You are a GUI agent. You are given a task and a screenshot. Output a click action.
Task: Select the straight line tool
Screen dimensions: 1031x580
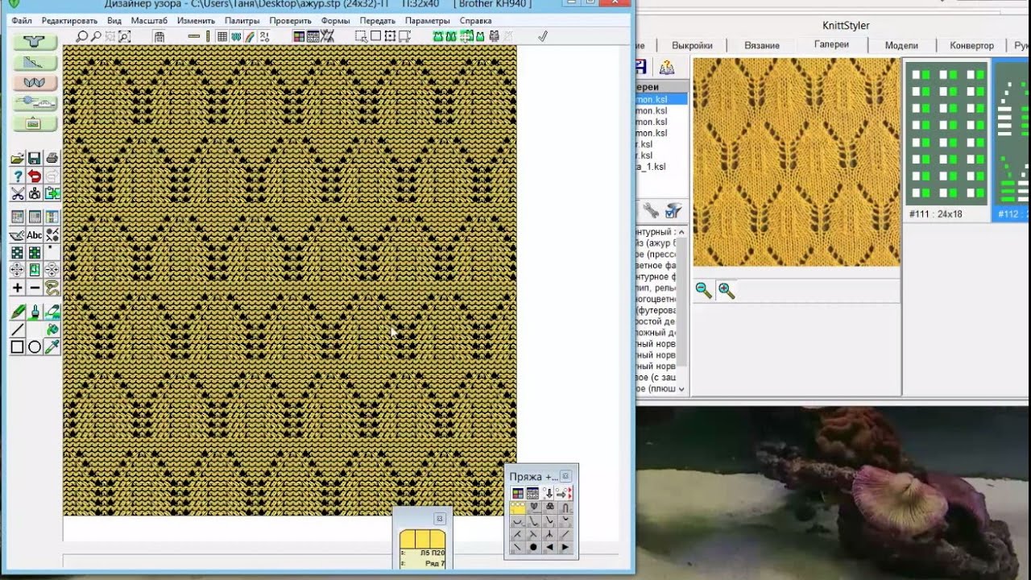point(17,330)
